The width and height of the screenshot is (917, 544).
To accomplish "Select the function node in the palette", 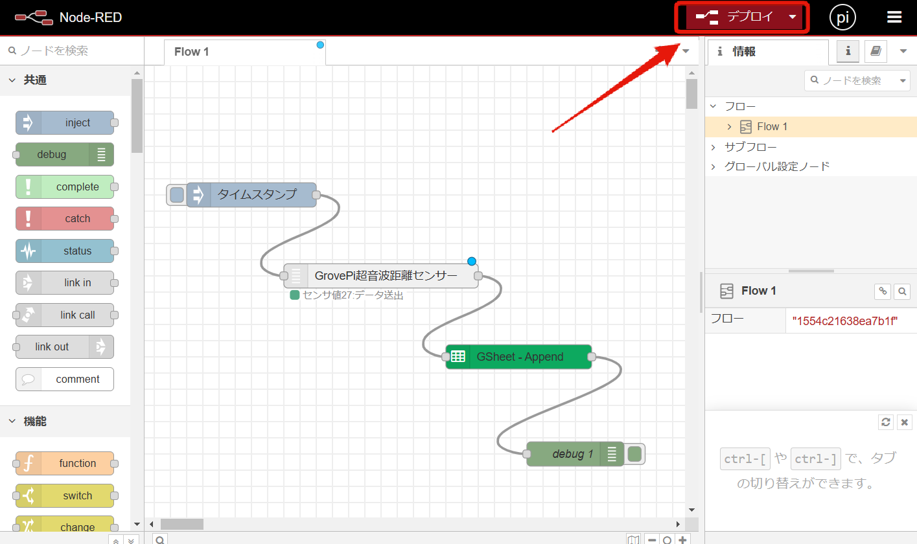I will pos(65,463).
